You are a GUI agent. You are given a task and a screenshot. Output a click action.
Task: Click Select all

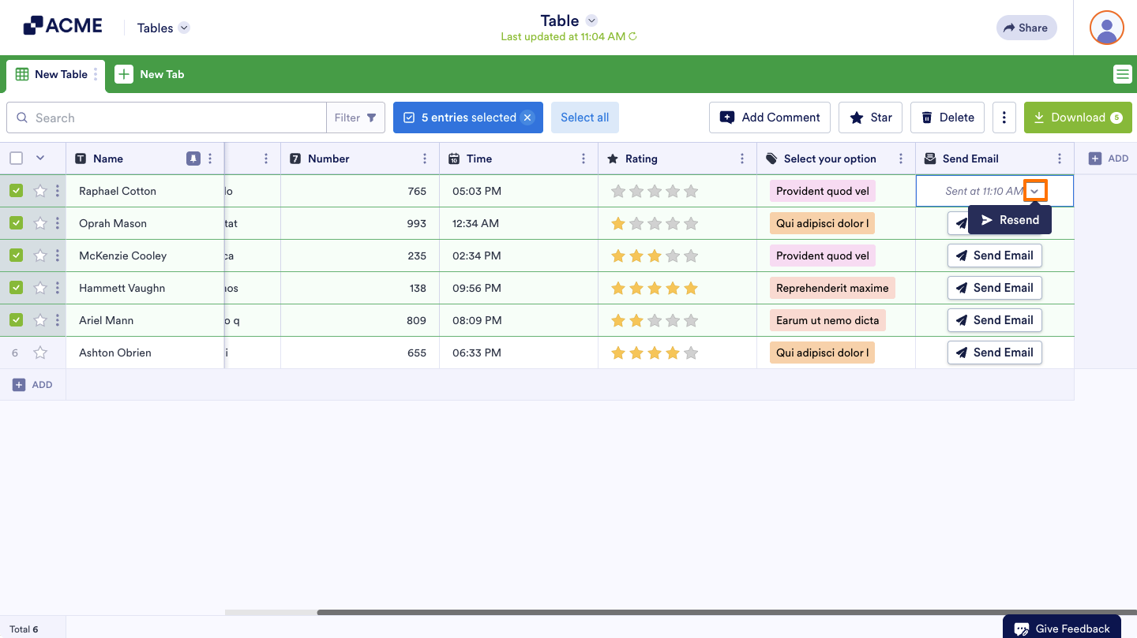(585, 118)
